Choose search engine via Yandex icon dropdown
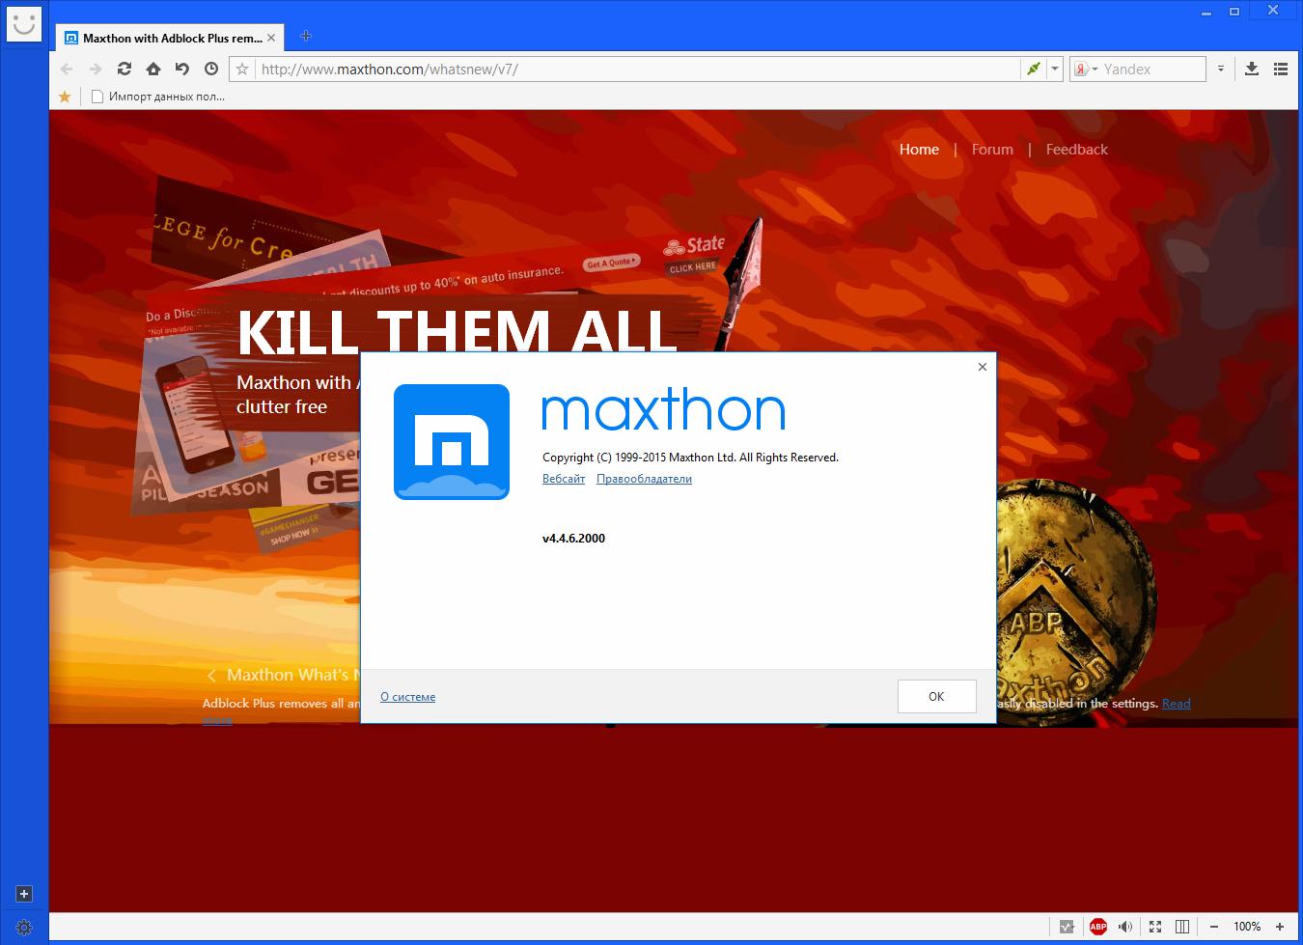The width and height of the screenshot is (1303, 945). (1087, 69)
